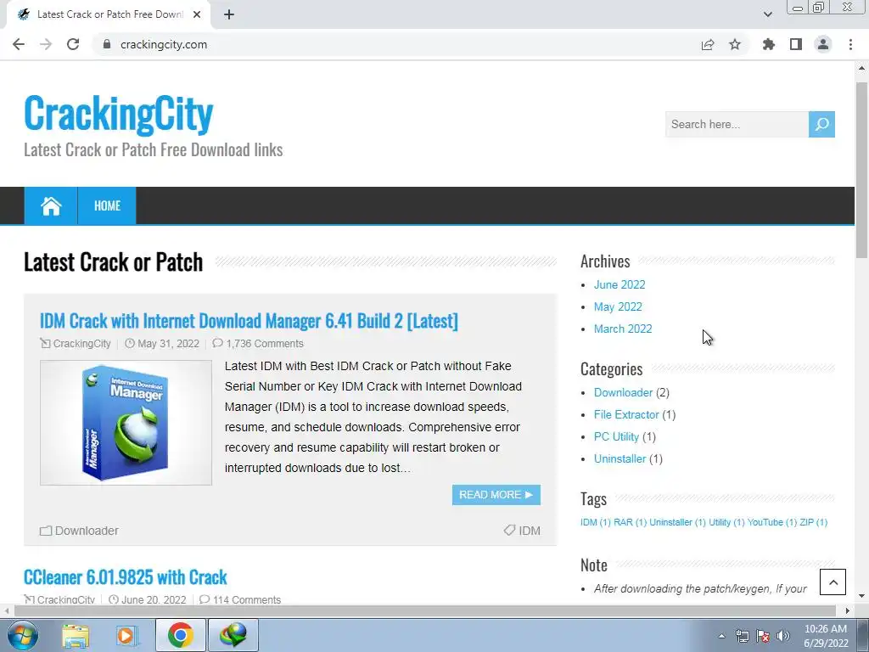Click the share page icon in the address bar
Viewport: 869px width, 652px height.
(x=708, y=44)
